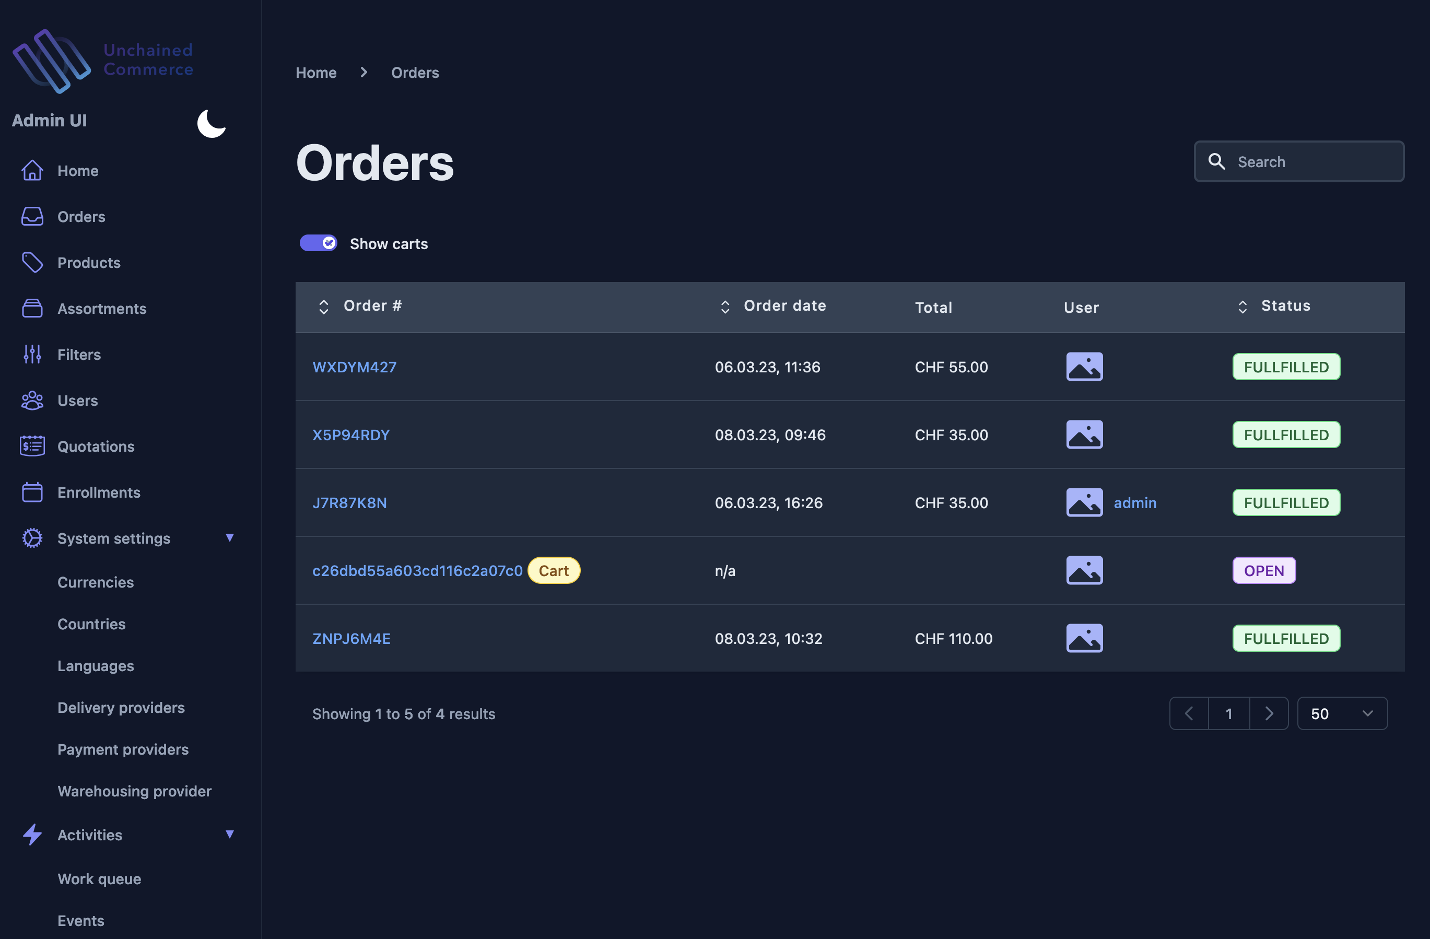Image resolution: width=1430 pixels, height=939 pixels.
Task: Go to the previous results page
Action: pyautogui.click(x=1189, y=713)
